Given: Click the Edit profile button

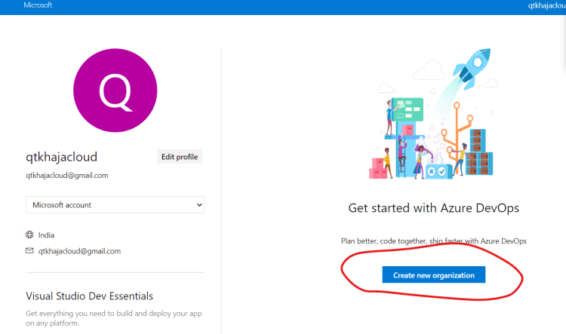Looking at the screenshot, I should tap(180, 157).
